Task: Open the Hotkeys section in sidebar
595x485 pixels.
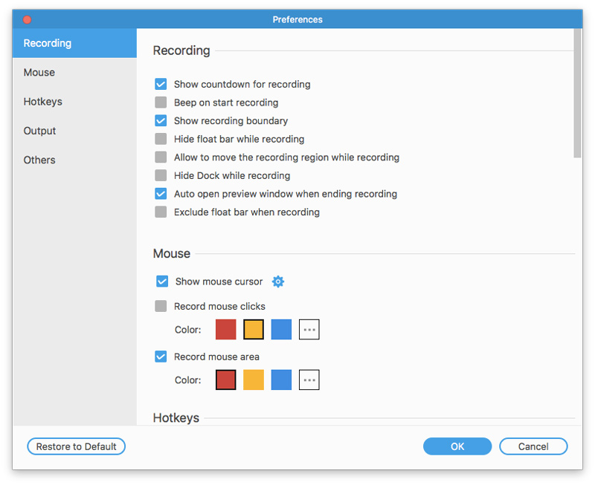Action: coord(42,102)
